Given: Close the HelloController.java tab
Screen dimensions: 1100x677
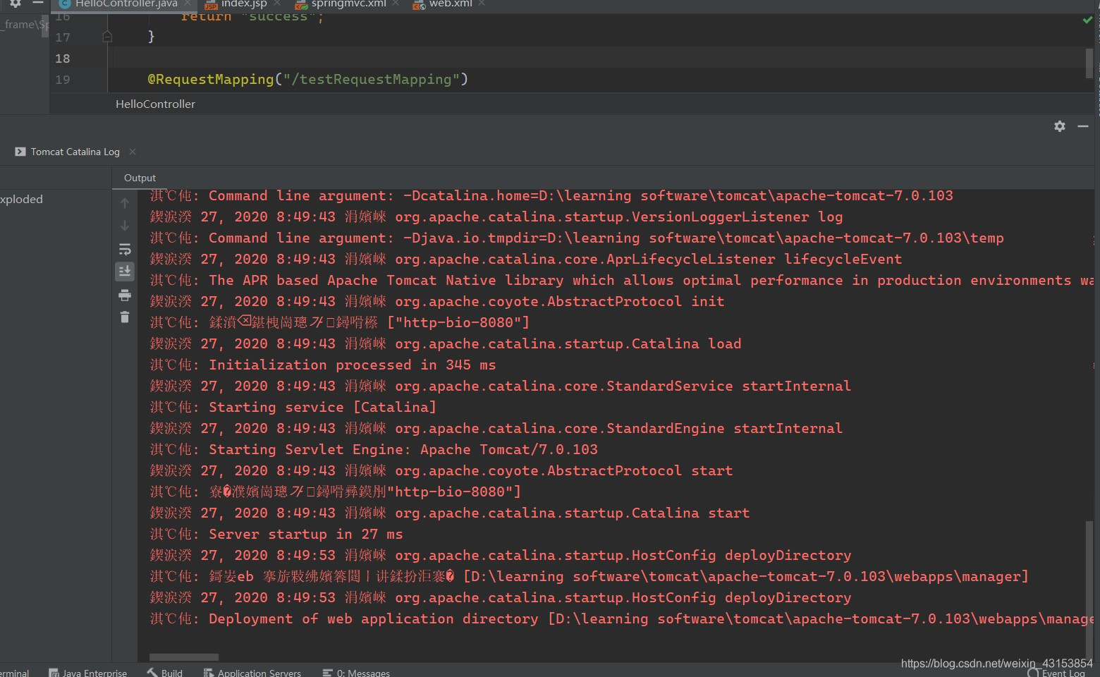Looking at the screenshot, I should (187, 4).
